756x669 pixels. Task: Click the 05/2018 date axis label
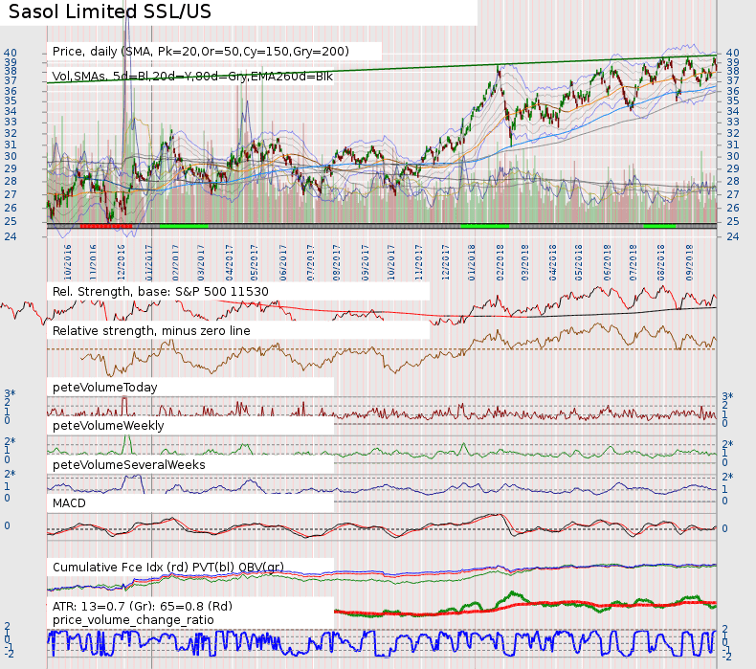(x=579, y=262)
